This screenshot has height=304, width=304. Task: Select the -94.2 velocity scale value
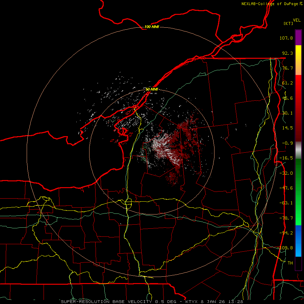[x=286, y=233]
